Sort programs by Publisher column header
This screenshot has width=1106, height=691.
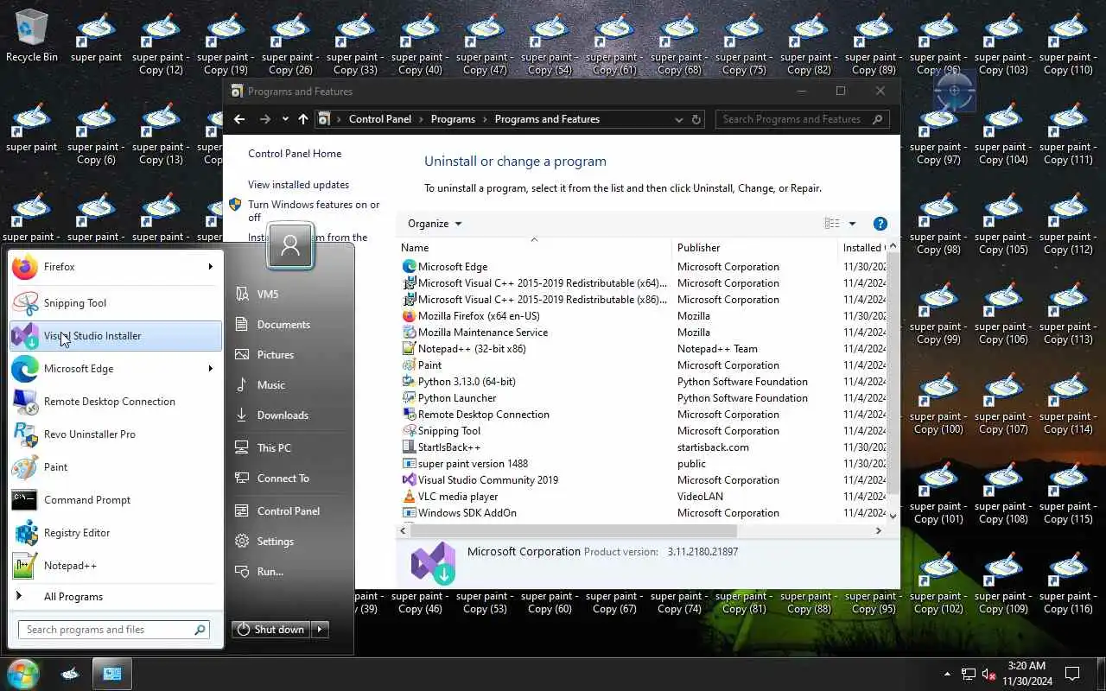point(755,248)
